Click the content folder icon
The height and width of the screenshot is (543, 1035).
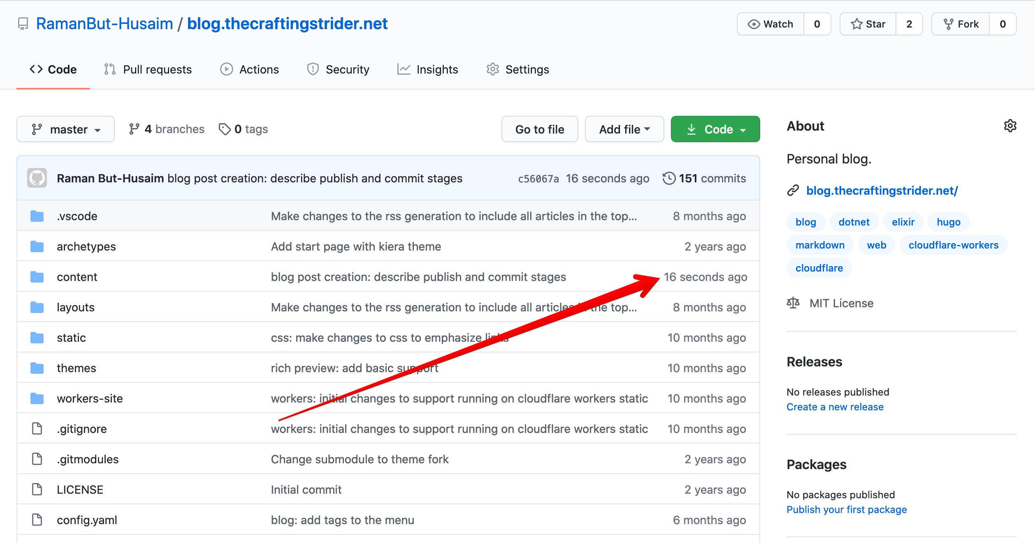pos(37,277)
